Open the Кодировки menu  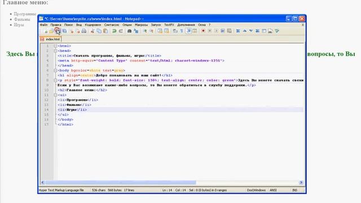click(93, 25)
